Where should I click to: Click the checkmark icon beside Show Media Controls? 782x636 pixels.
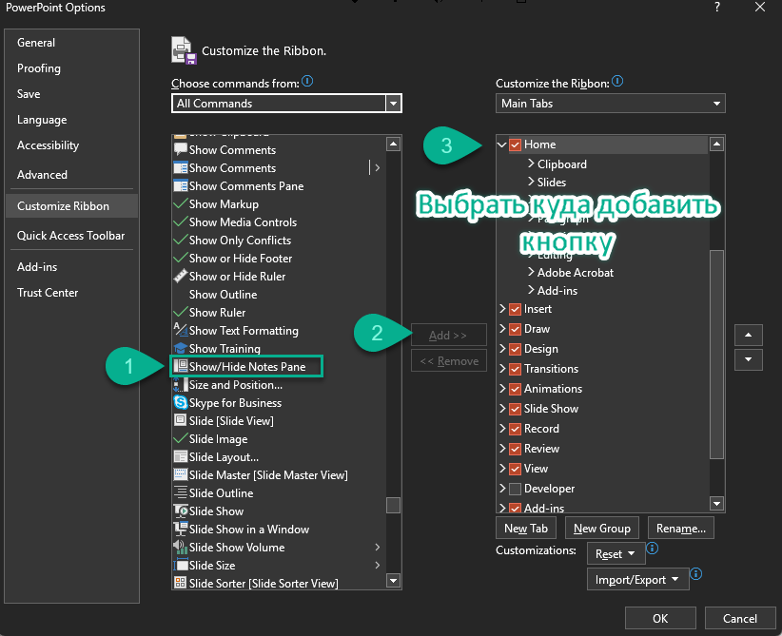click(x=180, y=222)
